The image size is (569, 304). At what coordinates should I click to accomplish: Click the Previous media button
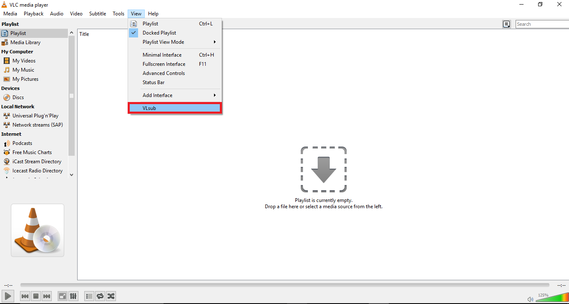click(x=25, y=296)
